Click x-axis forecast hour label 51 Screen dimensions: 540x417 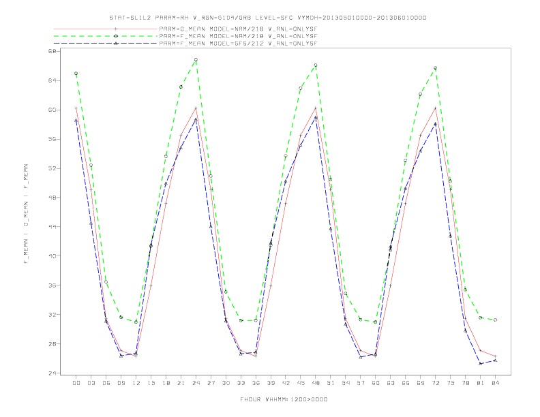pyautogui.click(x=331, y=383)
